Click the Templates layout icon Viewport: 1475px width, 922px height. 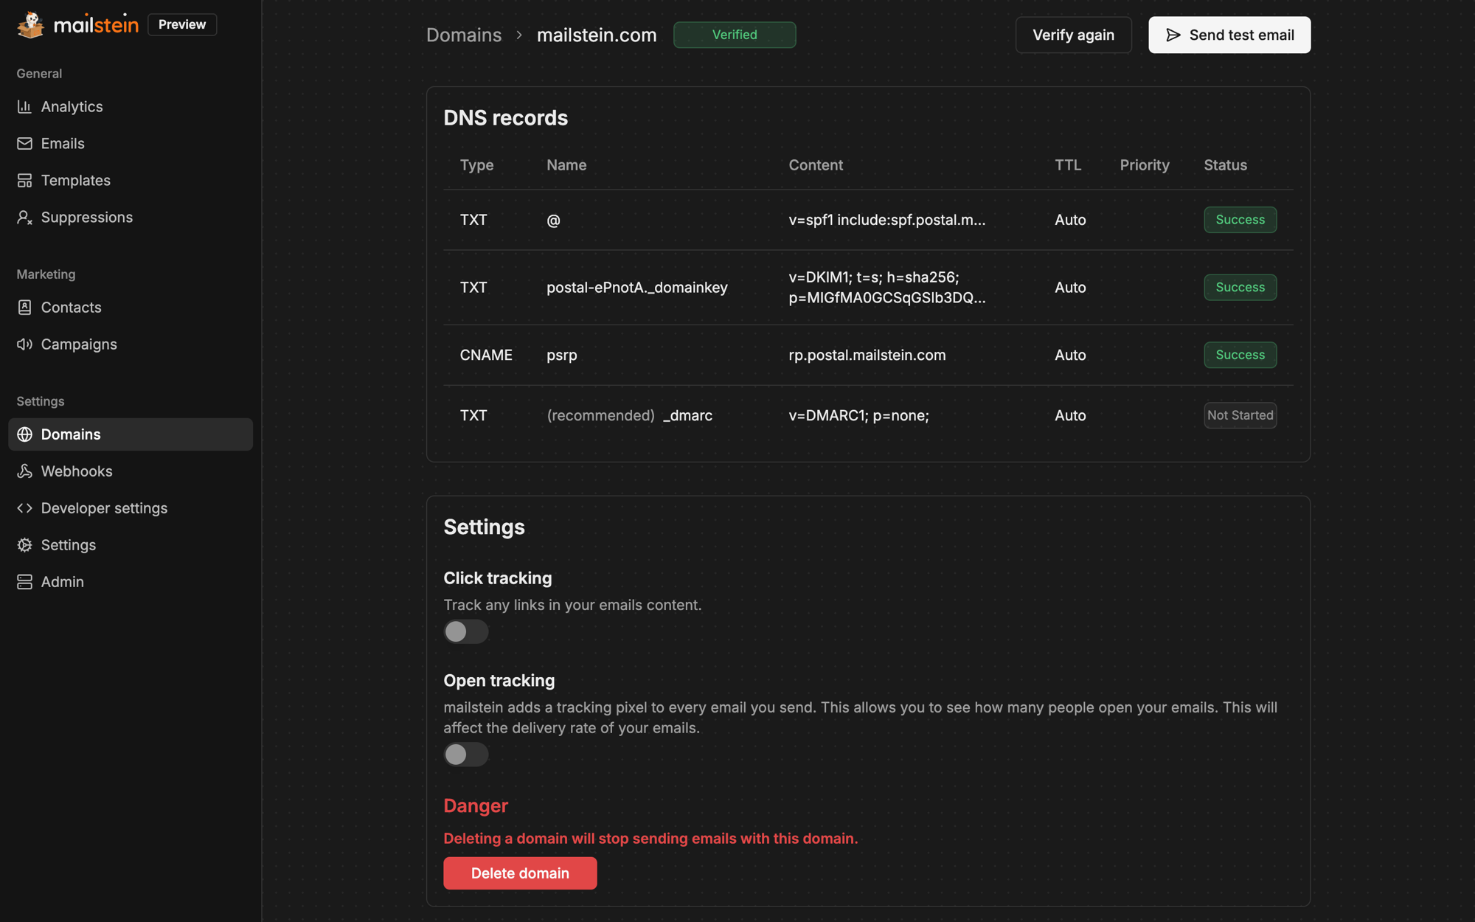point(24,181)
